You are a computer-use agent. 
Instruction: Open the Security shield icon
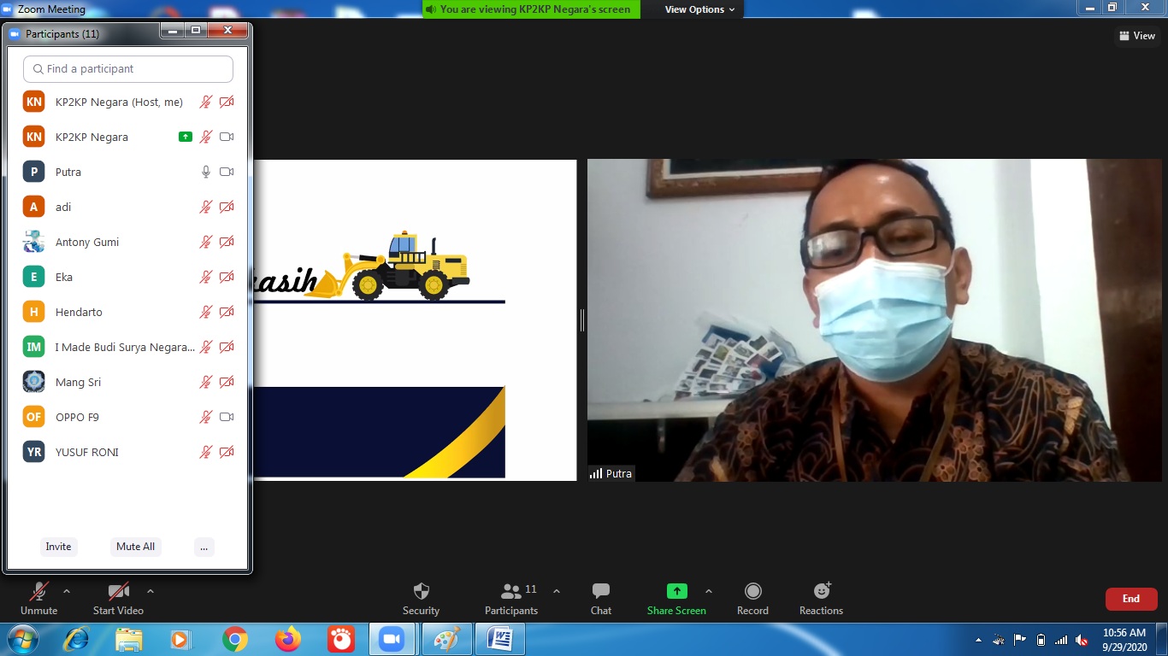[x=421, y=591]
